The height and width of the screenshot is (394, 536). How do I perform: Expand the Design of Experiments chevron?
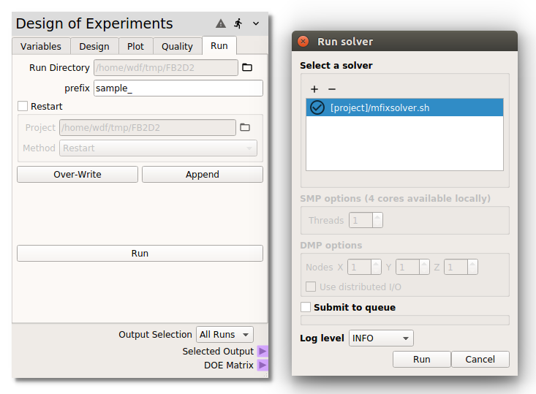(x=255, y=23)
